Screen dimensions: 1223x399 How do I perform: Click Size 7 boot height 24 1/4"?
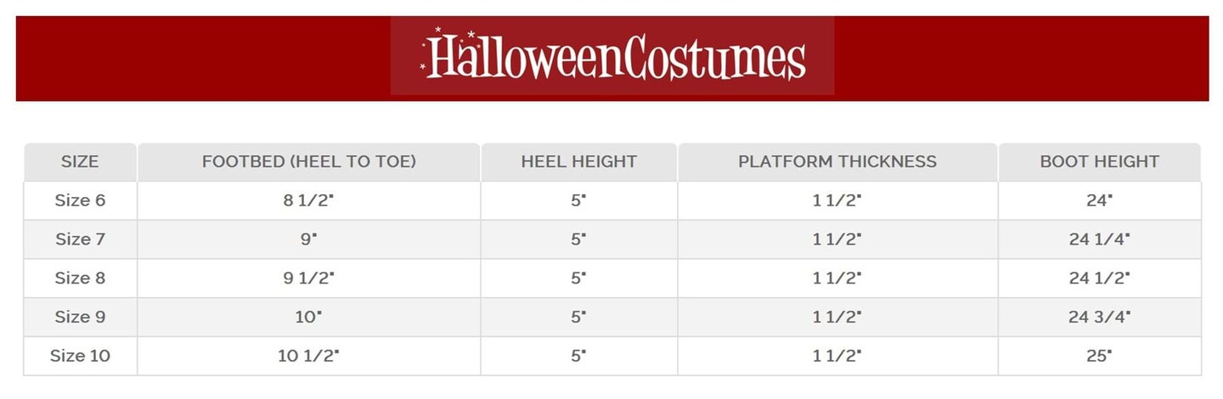pos(1099,239)
